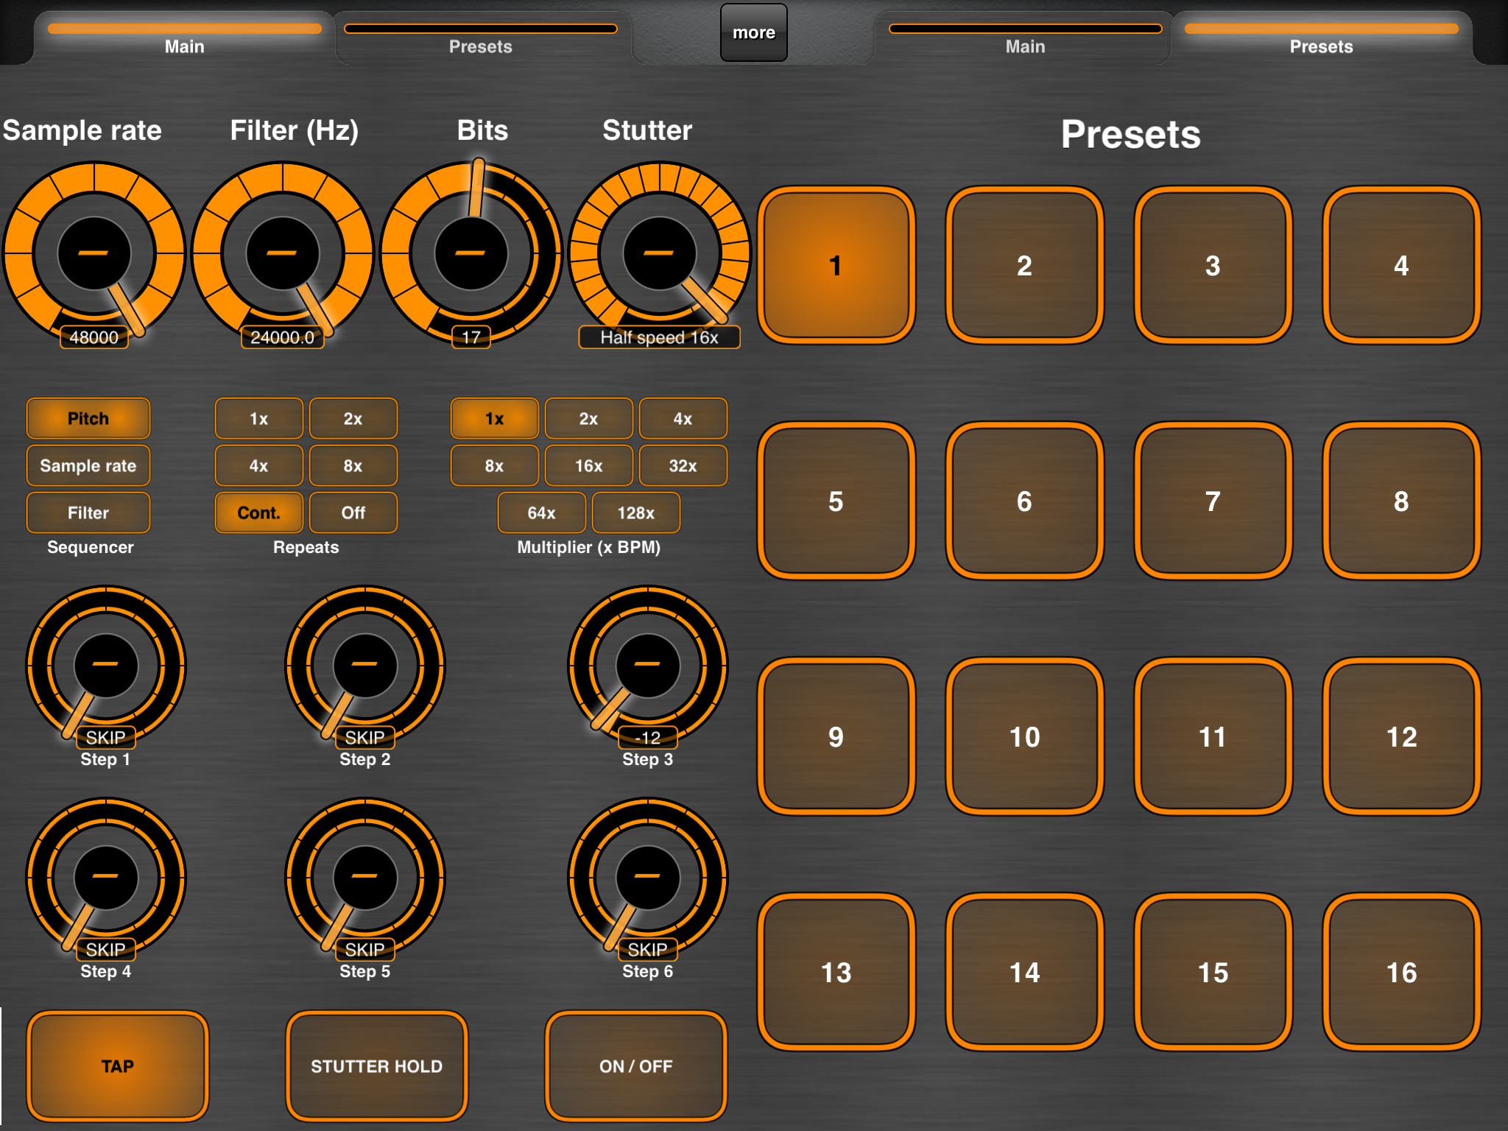
Task: Click the Filter (Hz) knob
Action: click(x=283, y=253)
